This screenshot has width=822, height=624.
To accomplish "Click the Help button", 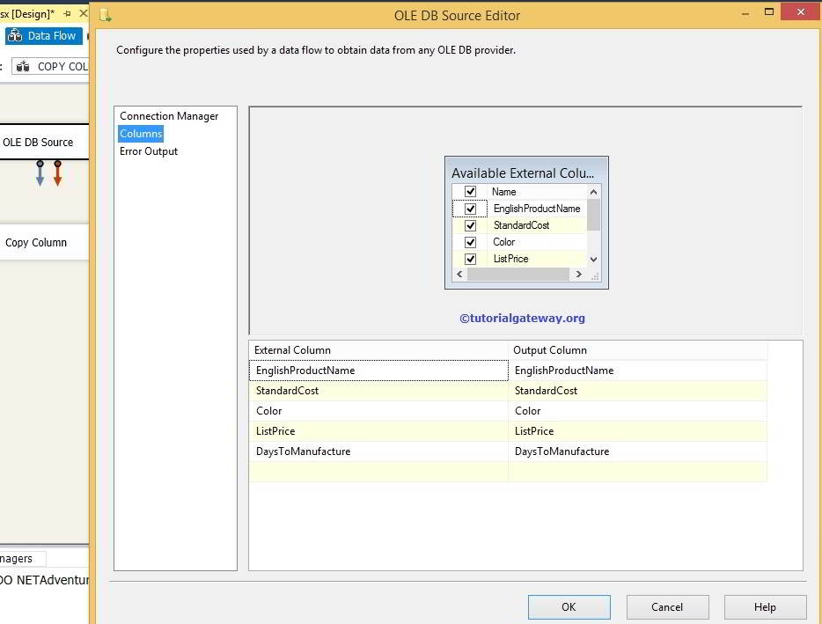I will click(x=764, y=606).
